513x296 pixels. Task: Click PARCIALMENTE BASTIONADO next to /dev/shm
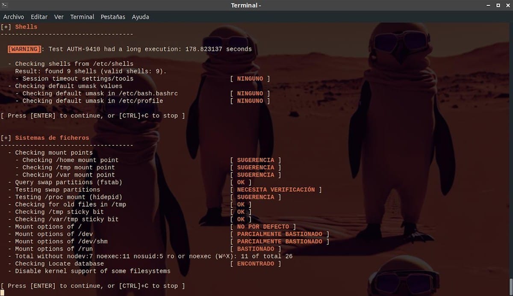[x=280, y=241]
